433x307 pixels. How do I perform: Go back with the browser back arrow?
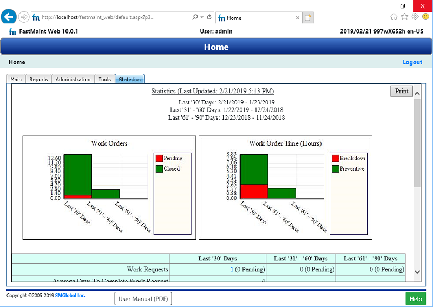tap(9, 17)
